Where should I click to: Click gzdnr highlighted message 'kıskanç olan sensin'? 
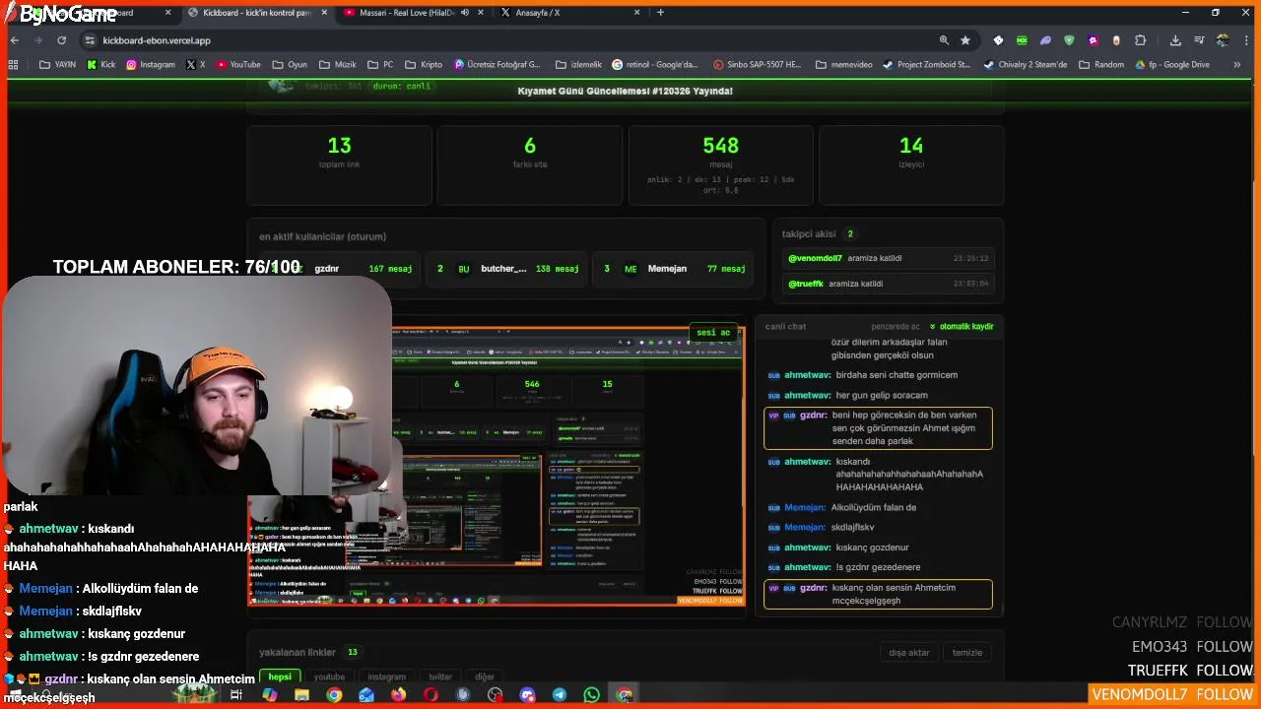pos(878,594)
